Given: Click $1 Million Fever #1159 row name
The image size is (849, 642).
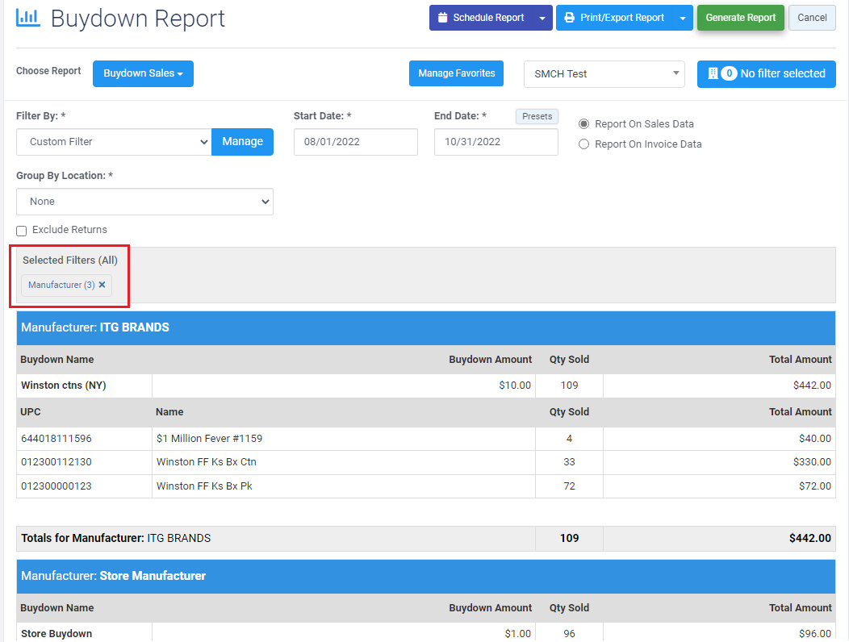Looking at the screenshot, I should point(209,439).
